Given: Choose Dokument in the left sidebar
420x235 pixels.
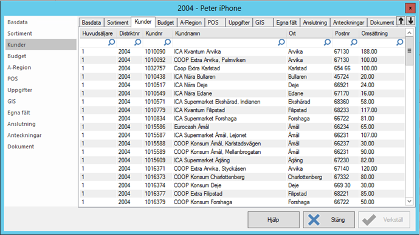Looking at the screenshot, I should [41, 147].
